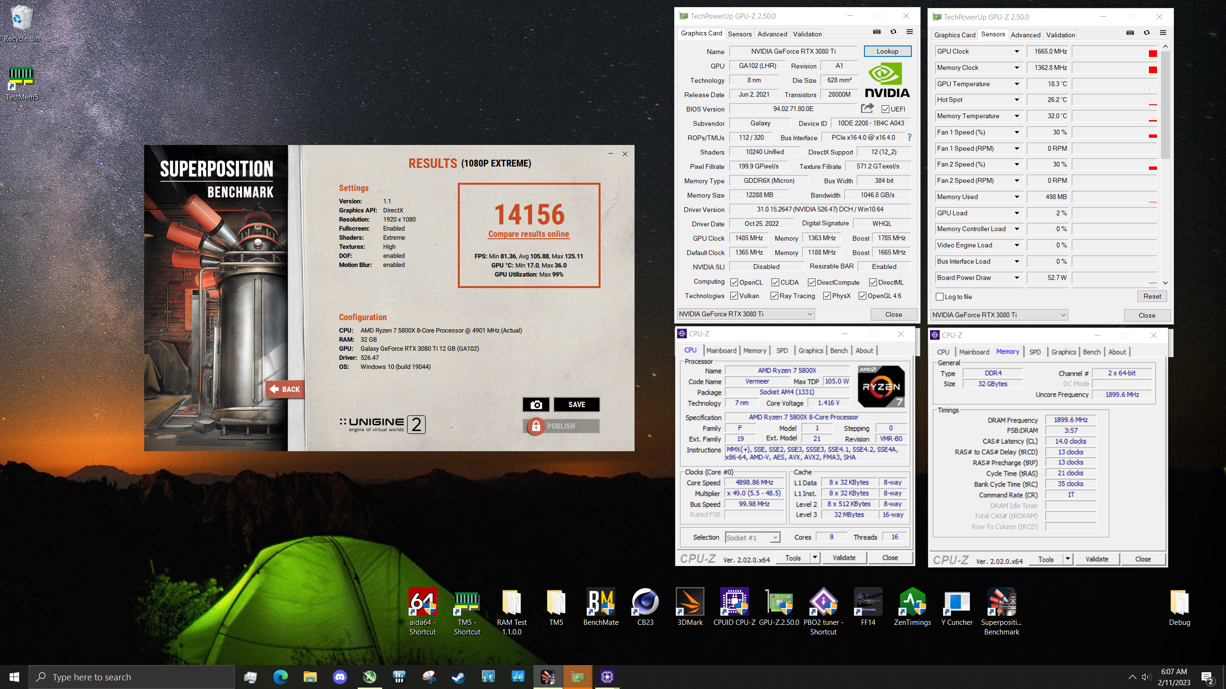Click Validate button in CPU-Z Memory window
The image size is (1226, 689).
[x=1097, y=559]
